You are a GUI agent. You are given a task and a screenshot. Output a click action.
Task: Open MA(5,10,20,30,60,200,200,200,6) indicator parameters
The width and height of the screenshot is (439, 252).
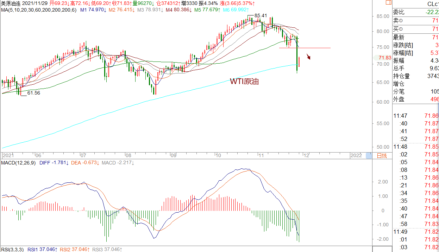(x=39, y=9)
